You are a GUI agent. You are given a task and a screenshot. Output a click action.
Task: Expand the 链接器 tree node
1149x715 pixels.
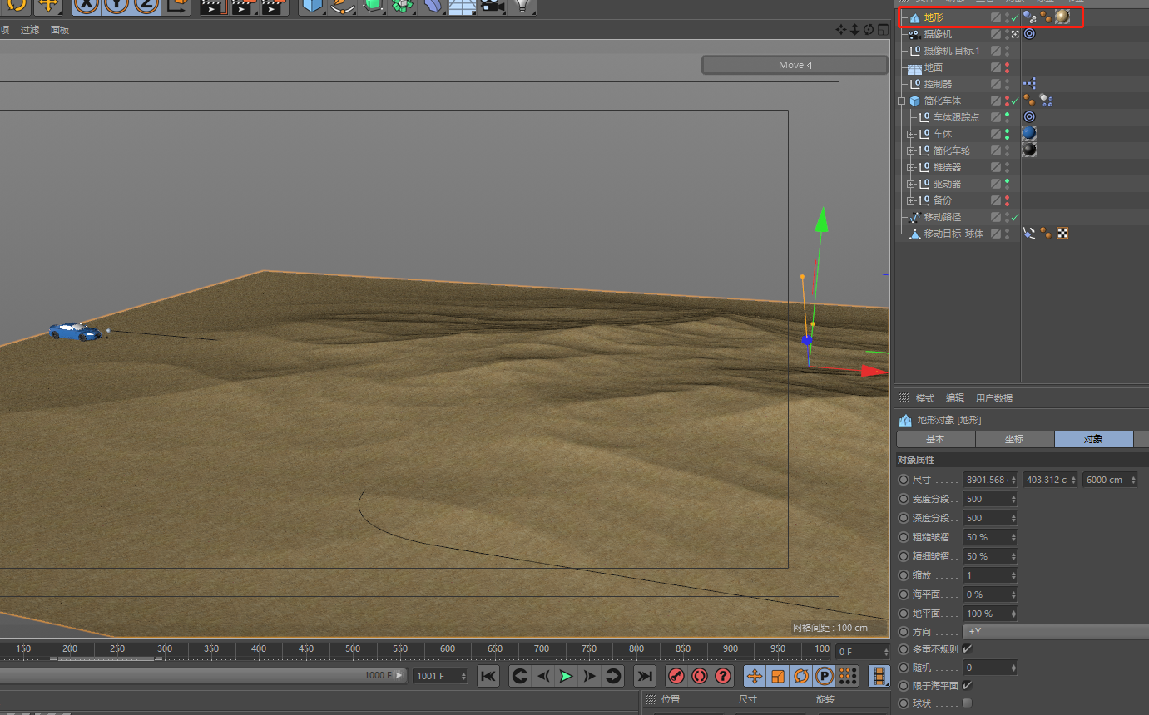[x=911, y=167]
